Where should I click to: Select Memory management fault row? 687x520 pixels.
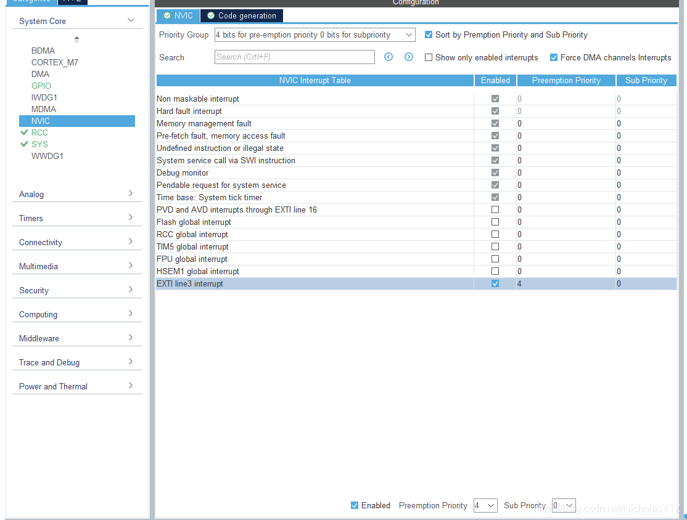pyautogui.click(x=416, y=123)
